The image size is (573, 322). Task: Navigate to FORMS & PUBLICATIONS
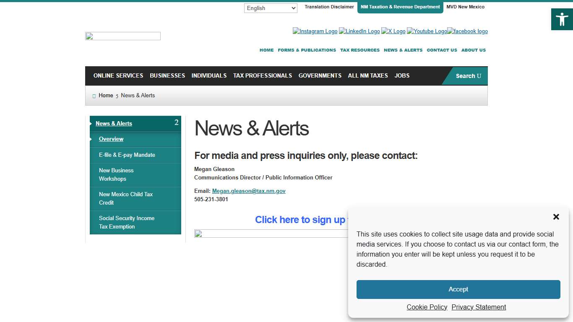click(x=307, y=50)
